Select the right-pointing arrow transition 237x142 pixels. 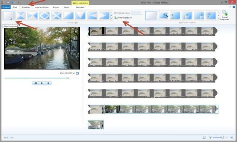pos(104,16)
